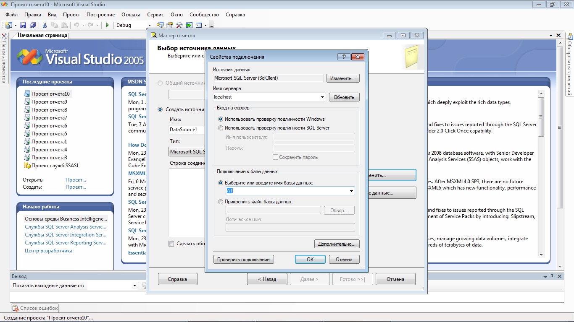Viewport: 574px width, 322px height.
Task: Click the Дополнительно... button
Action: (x=337, y=244)
